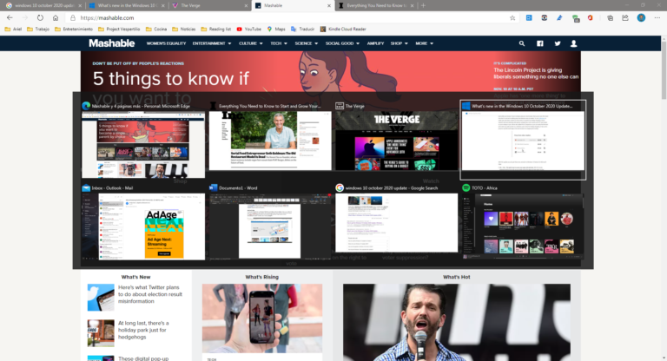Image resolution: width=667 pixels, height=361 pixels.
Task: Expand the More dropdown in navigation
Action: point(424,43)
